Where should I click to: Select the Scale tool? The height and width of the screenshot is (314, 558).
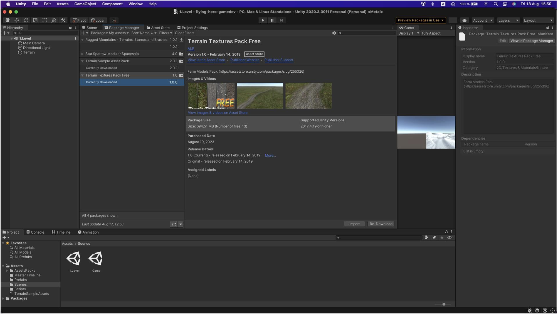tap(35, 20)
